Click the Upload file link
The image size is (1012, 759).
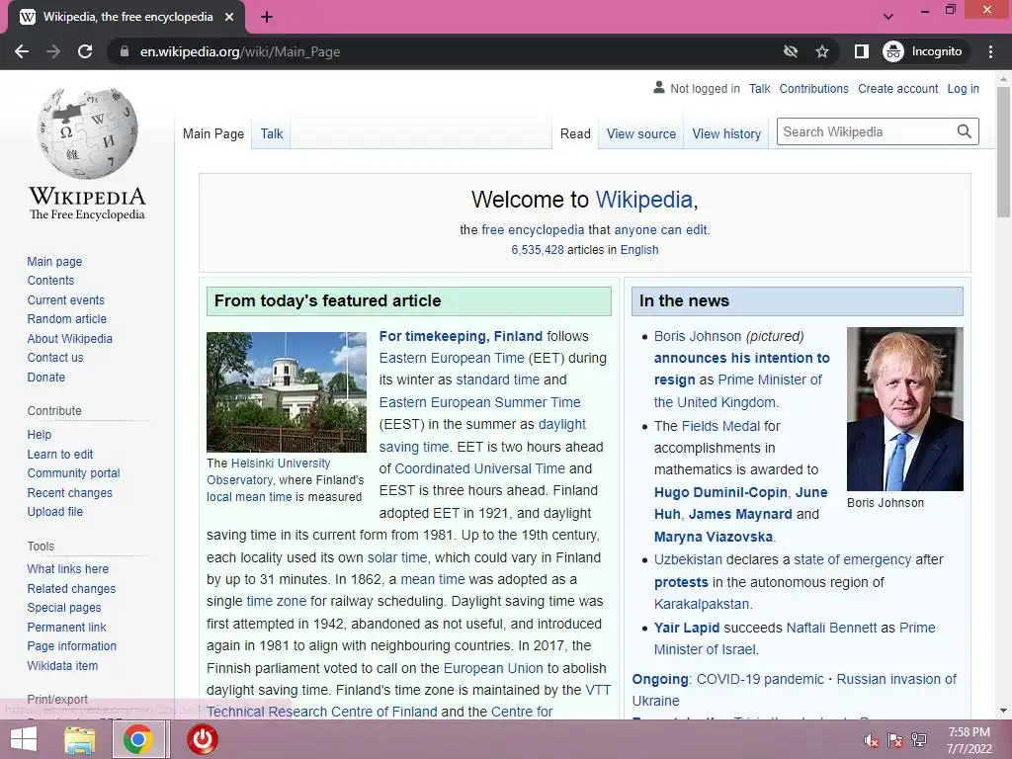click(55, 511)
